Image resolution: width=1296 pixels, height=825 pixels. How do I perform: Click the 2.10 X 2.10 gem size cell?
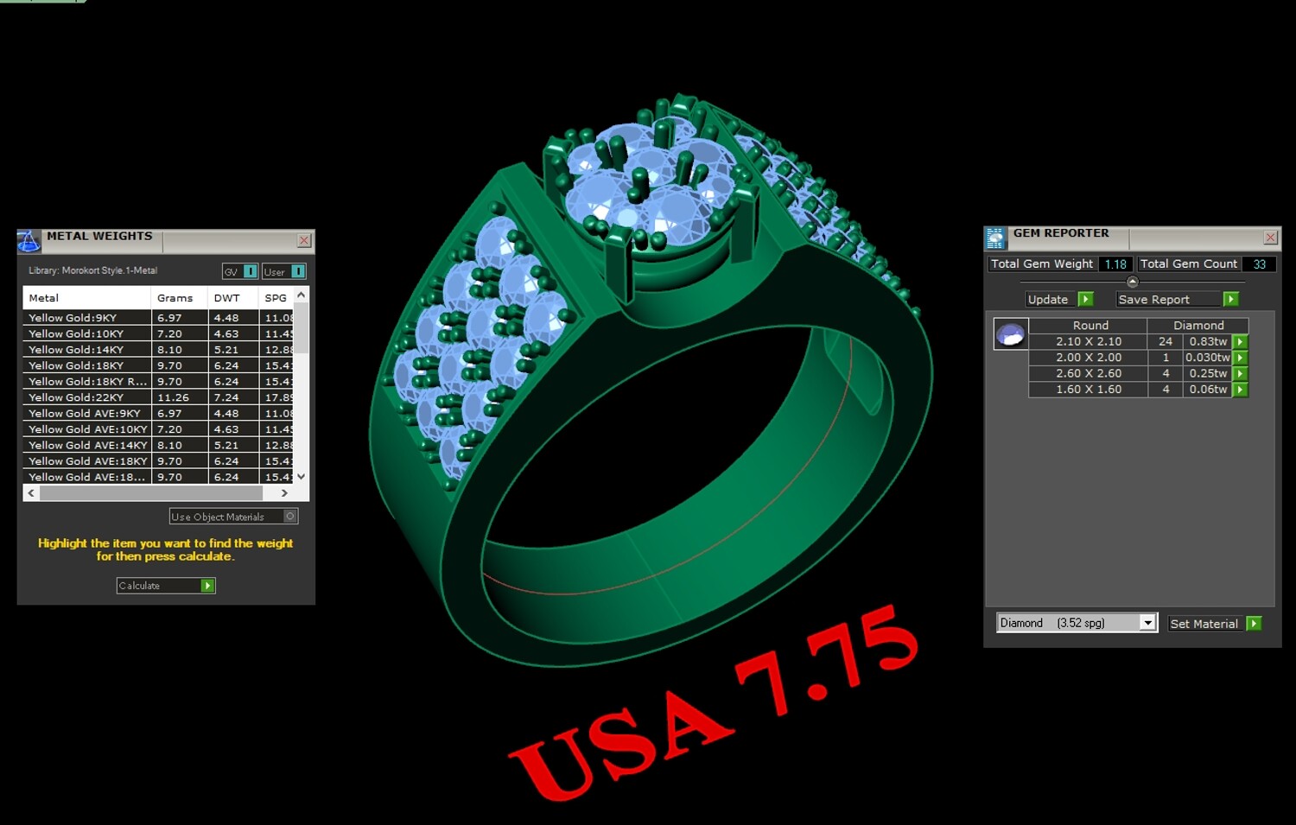point(1089,342)
